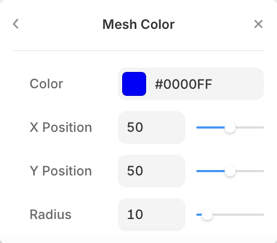Viewport: 277px width, 243px height.
Task: Close the Mesh Color panel
Action: pos(258,24)
